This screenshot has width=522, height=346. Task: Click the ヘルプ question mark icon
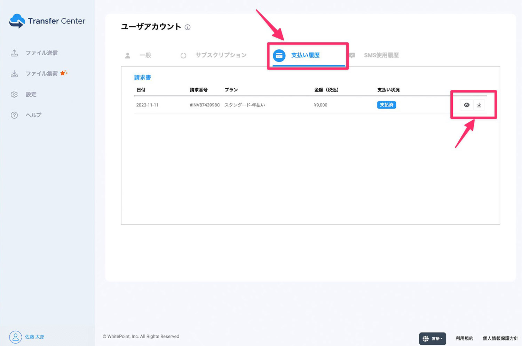pos(14,115)
